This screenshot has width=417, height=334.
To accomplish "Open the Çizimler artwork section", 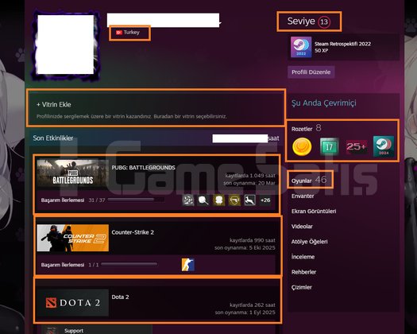I will 301,287.
